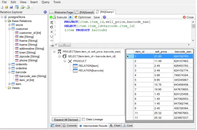Click the purple arrow icon next to Save
The height and width of the screenshot is (130, 197).
pos(105,17)
